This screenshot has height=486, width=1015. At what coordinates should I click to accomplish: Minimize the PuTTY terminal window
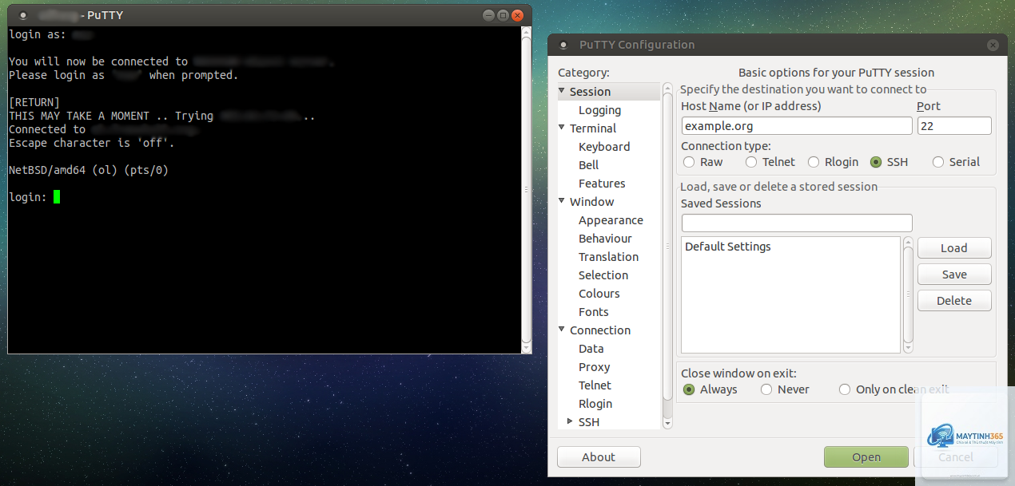pos(488,15)
